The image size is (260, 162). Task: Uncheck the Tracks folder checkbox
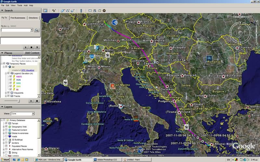(8, 96)
